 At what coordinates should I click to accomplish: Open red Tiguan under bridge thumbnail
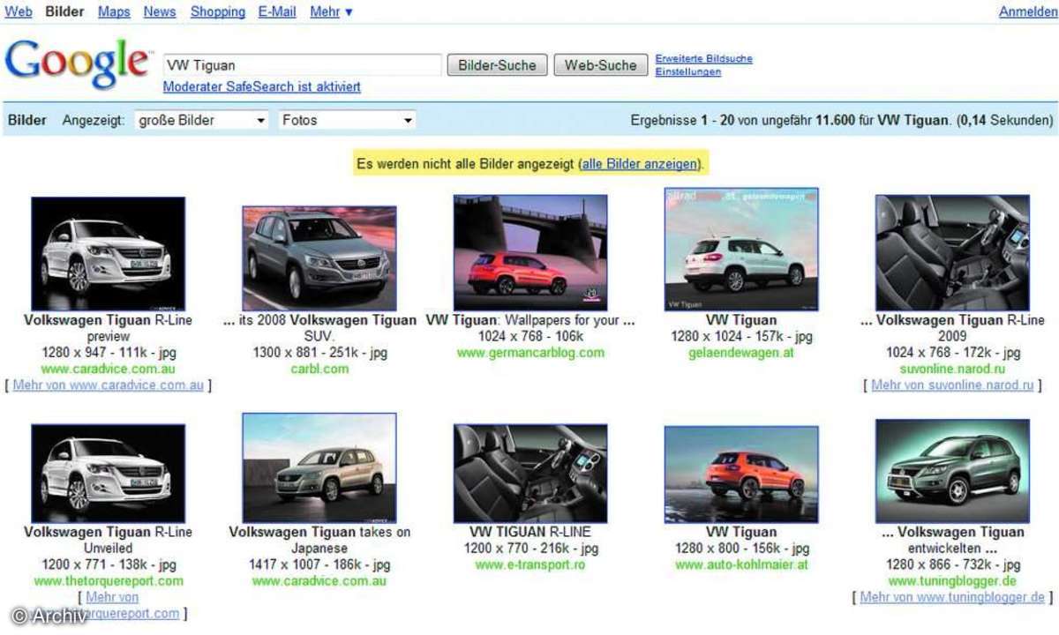(x=530, y=252)
